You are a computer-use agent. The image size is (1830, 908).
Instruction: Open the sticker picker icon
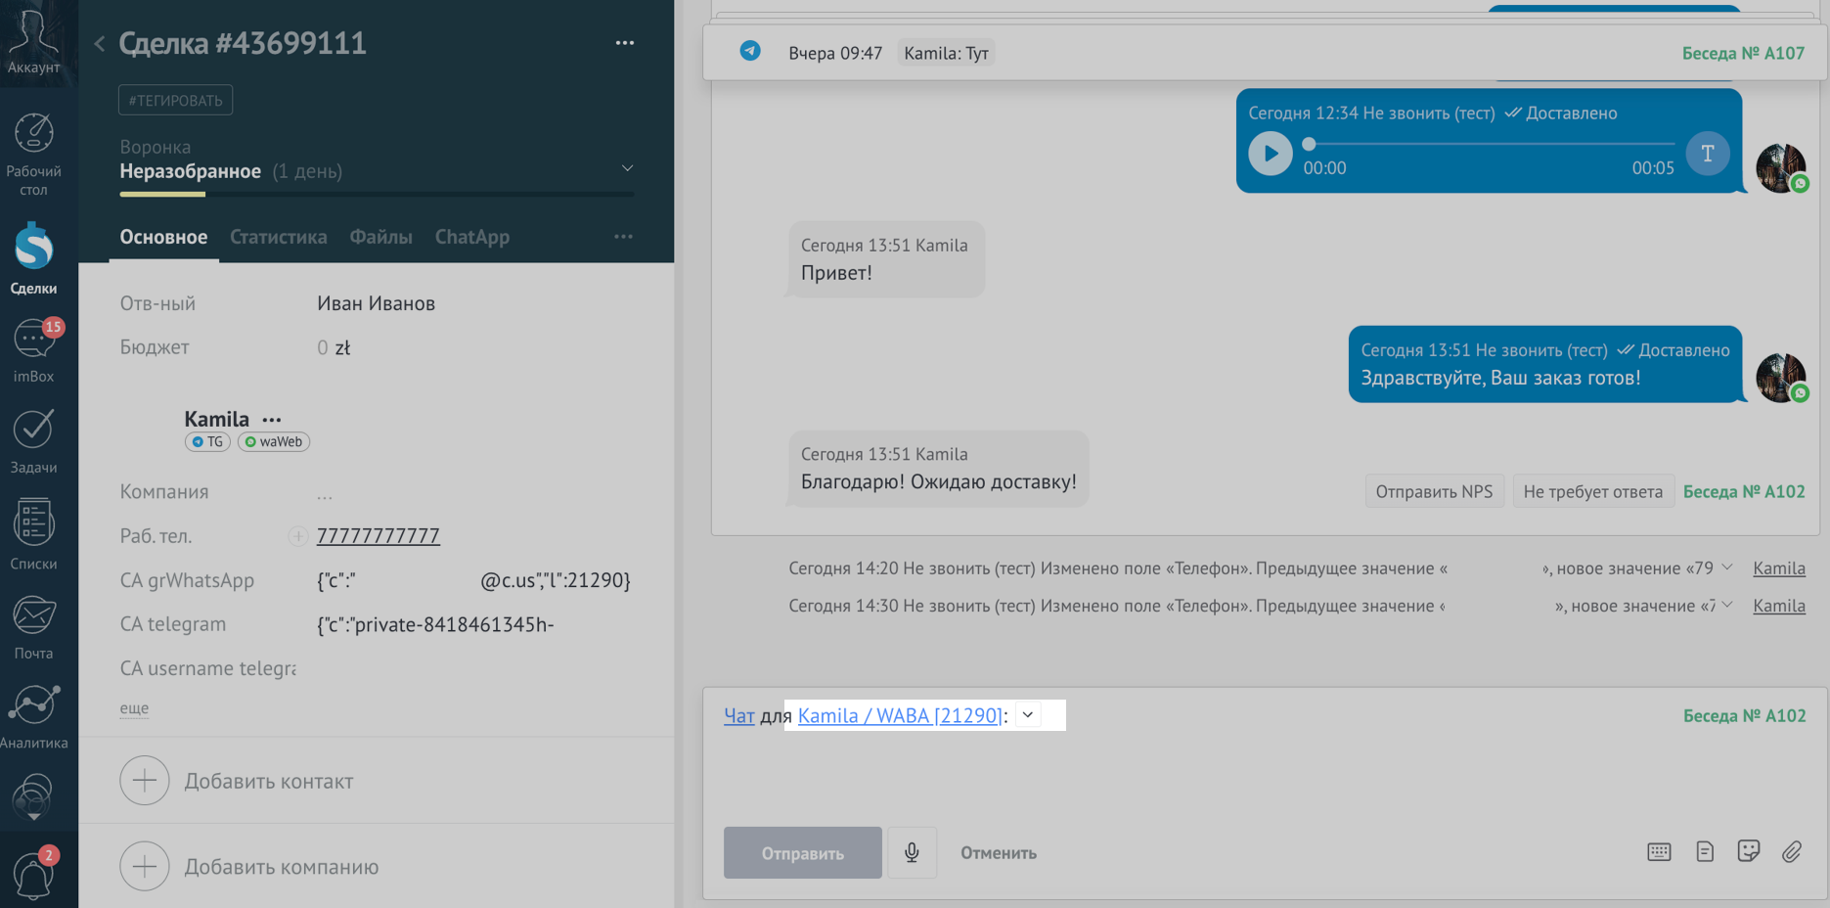pyautogui.click(x=1748, y=851)
